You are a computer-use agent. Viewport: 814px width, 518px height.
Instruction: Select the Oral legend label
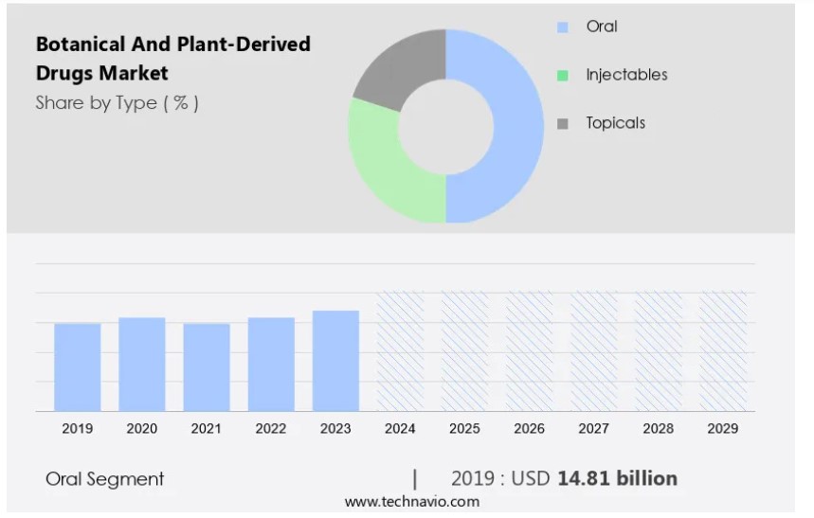(x=602, y=27)
